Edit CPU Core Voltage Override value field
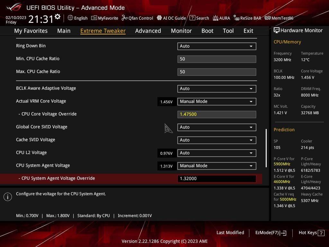The image size is (329, 247). pyautogui.click(x=217, y=114)
